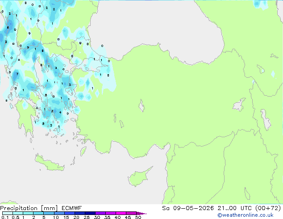Click the legend value '30'
283x219 pixels.
(x=97, y=217)
